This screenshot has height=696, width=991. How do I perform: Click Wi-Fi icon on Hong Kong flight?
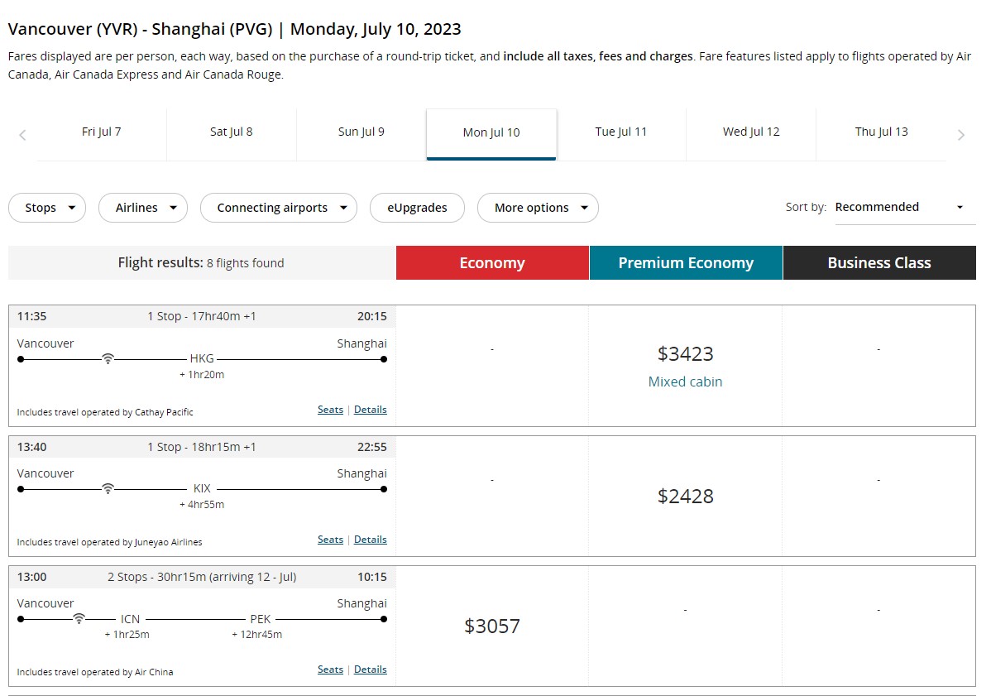click(108, 359)
